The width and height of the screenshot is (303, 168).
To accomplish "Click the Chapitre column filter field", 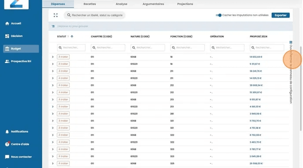I will point(108,48).
